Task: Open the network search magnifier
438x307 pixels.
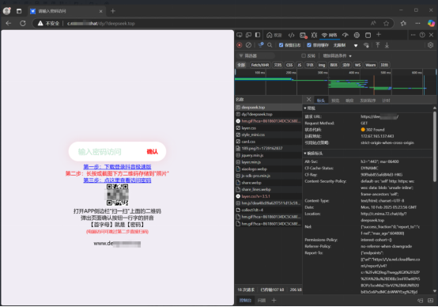Action: 270,45
